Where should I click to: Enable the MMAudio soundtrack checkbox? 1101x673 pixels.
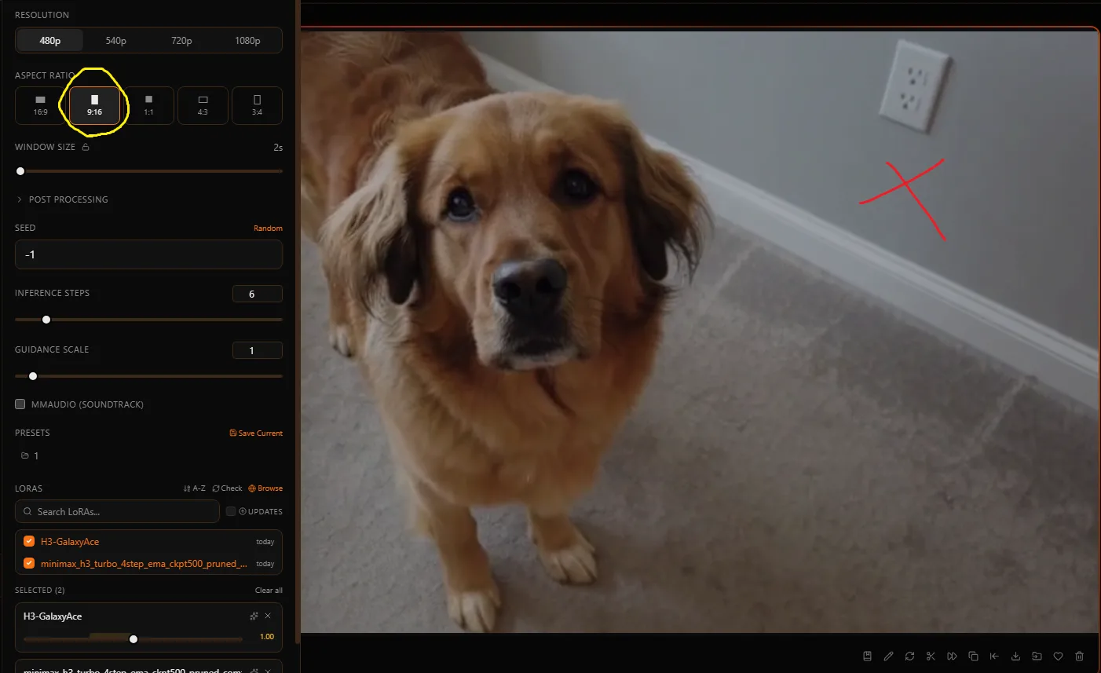pyautogui.click(x=20, y=404)
